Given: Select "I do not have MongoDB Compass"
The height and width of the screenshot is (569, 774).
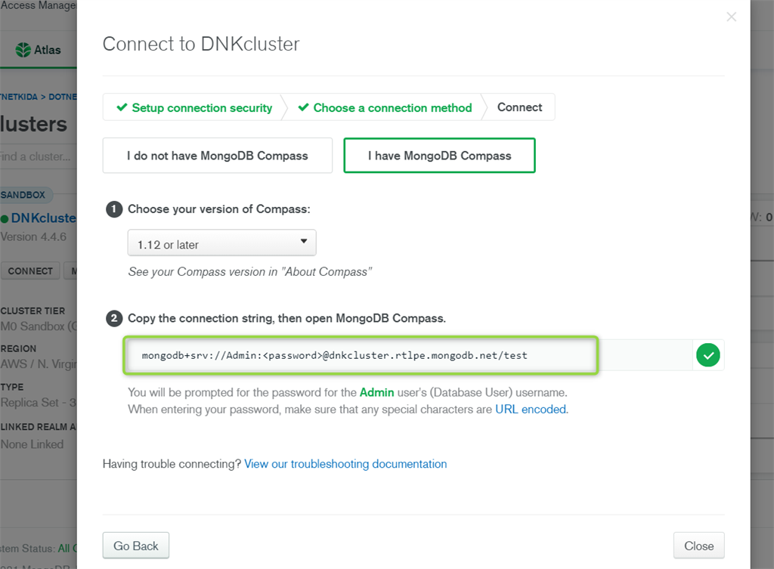Looking at the screenshot, I should (217, 156).
